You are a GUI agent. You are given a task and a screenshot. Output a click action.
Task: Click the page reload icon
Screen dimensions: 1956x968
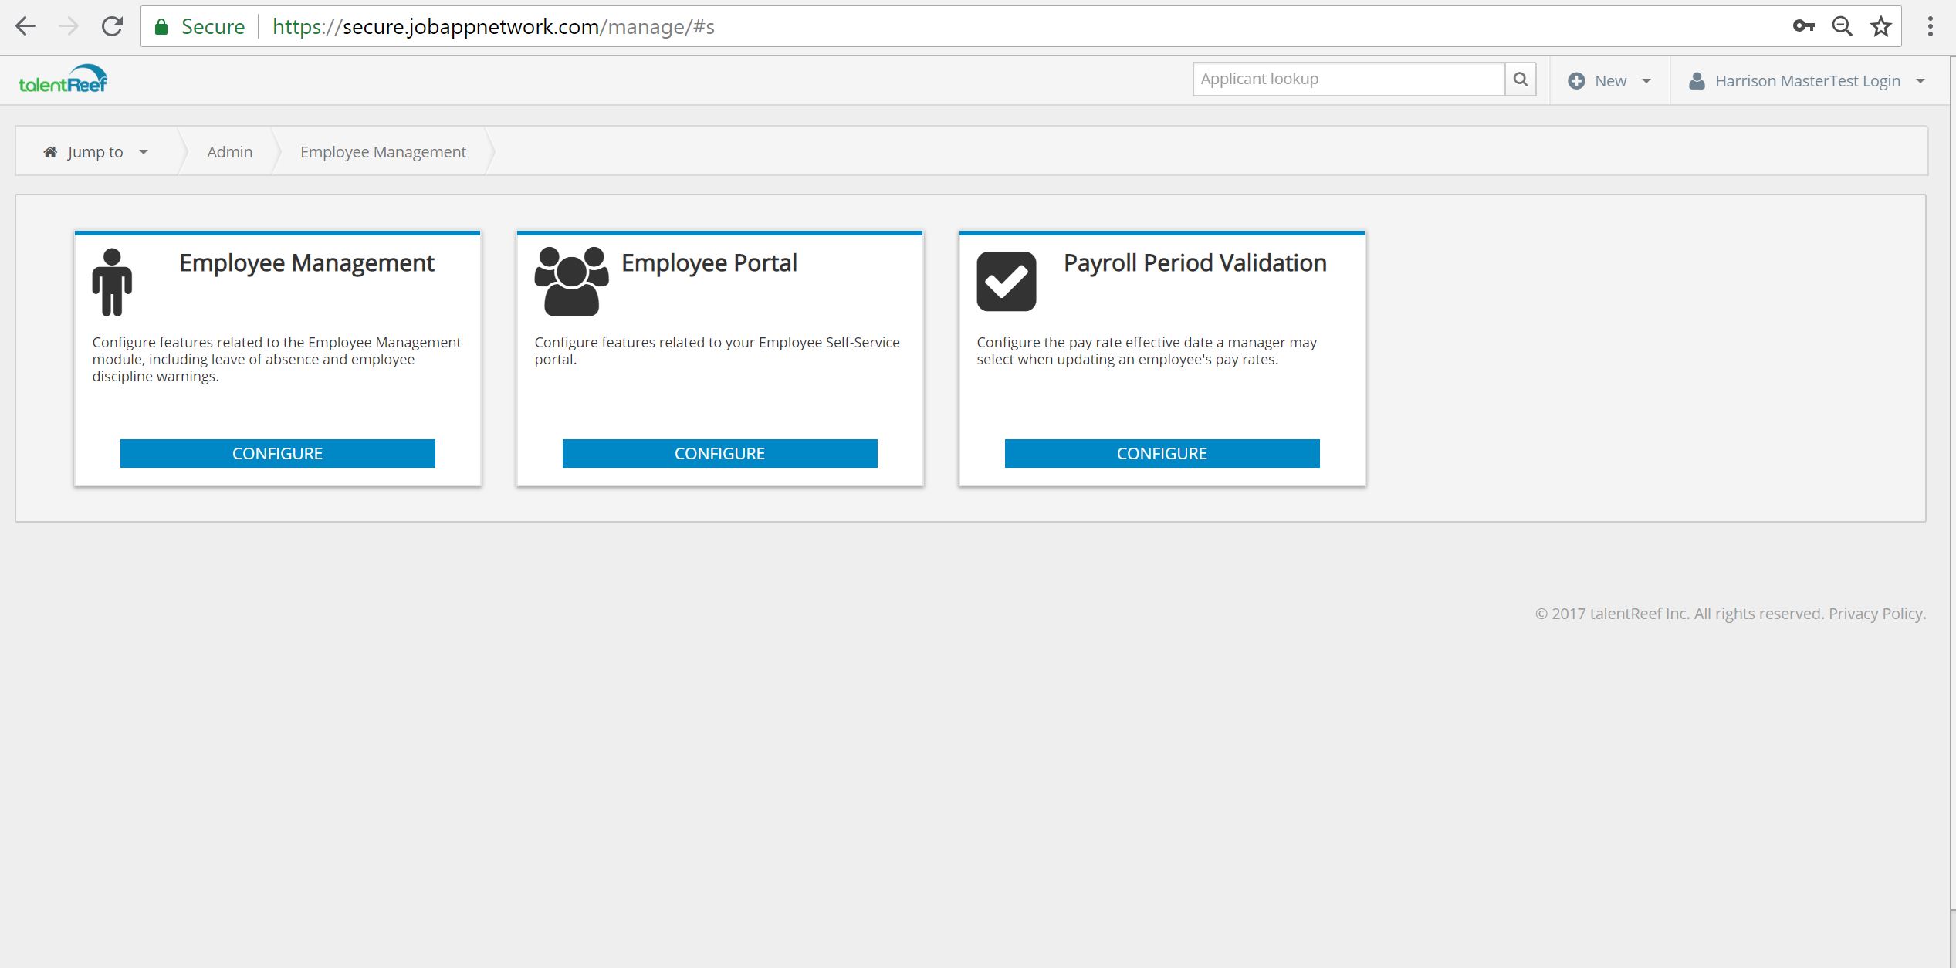[112, 25]
